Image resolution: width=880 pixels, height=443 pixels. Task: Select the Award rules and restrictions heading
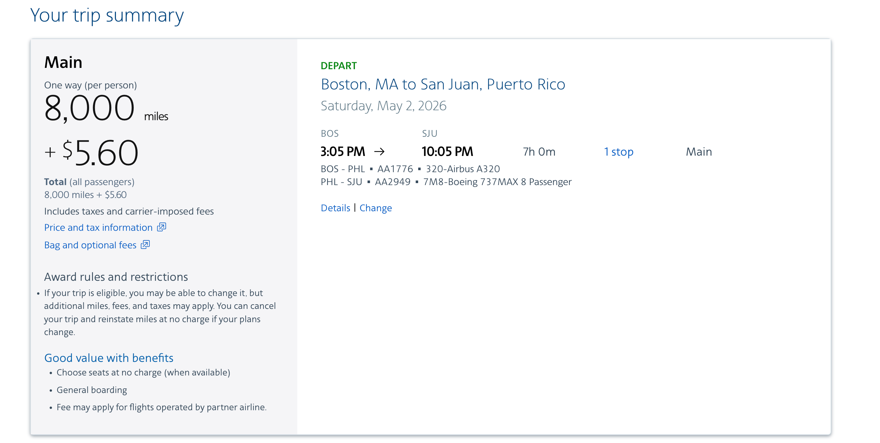(116, 277)
